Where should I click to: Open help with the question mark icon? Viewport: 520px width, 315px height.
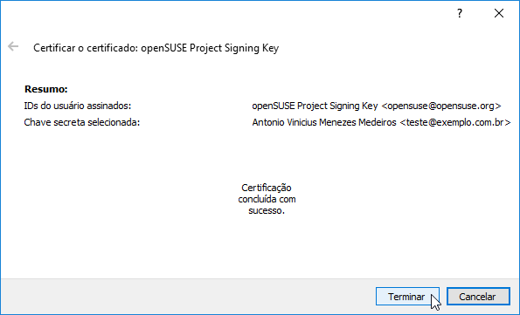click(x=460, y=13)
